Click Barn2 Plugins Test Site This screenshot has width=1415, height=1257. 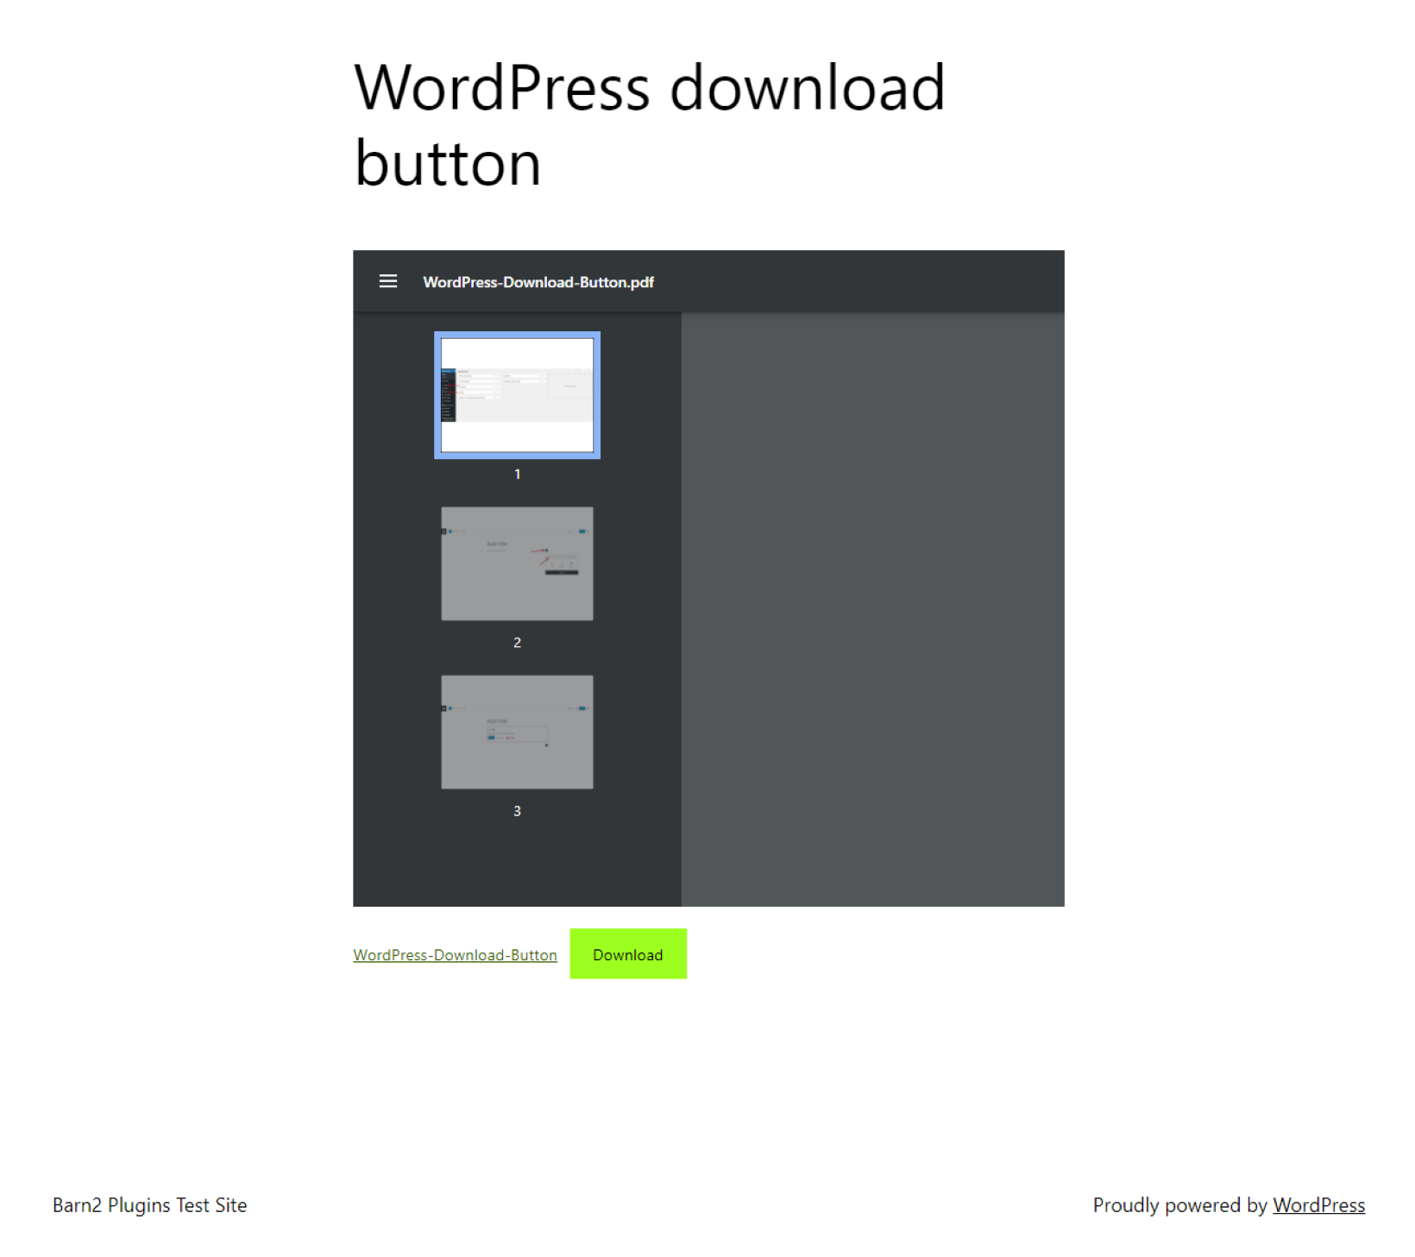pyautogui.click(x=148, y=1205)
